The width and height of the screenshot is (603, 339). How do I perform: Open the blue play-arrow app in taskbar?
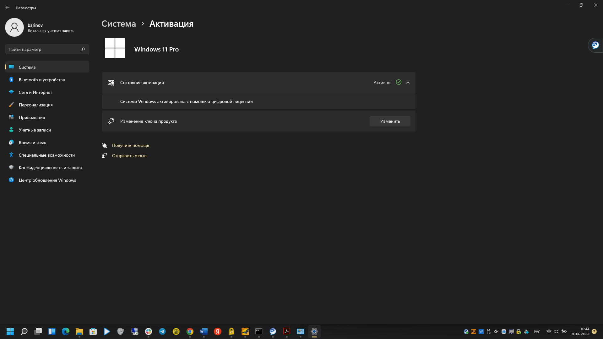coord(107,331)
